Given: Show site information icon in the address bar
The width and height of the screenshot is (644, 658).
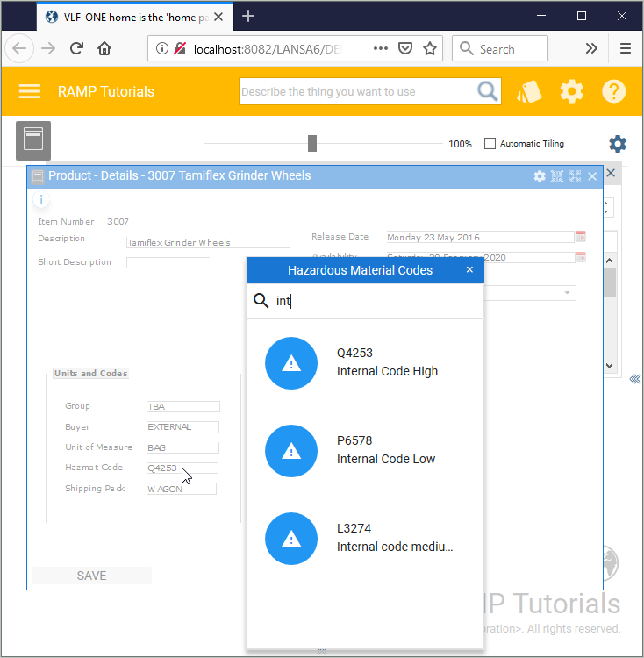Looking at the screenshot, I should (x=162, y=48).
